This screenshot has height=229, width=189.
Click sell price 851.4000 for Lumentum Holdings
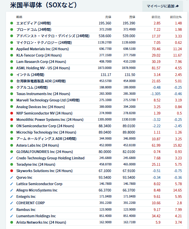click(105, 216)
